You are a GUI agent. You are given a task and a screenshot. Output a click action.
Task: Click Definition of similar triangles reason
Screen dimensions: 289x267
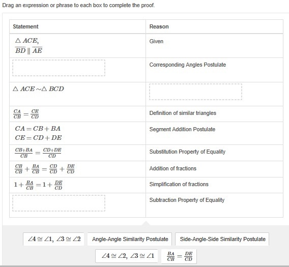pos(183,113)
